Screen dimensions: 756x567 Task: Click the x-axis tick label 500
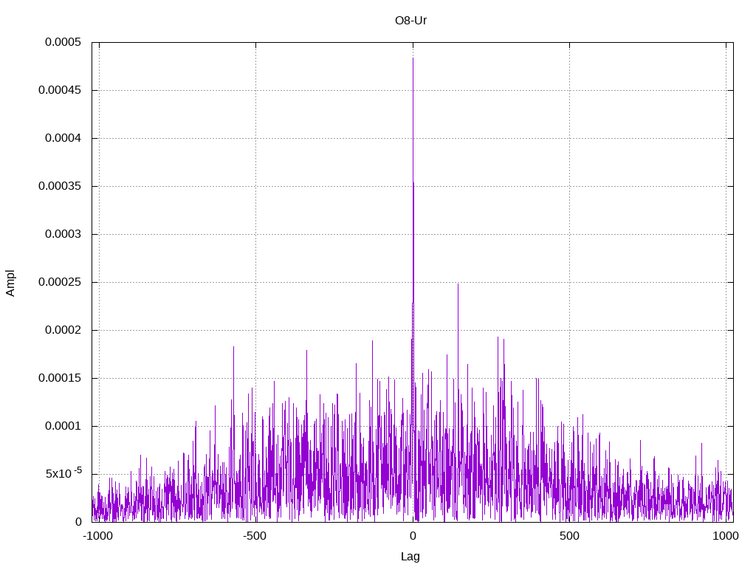[x=569, y=536]
